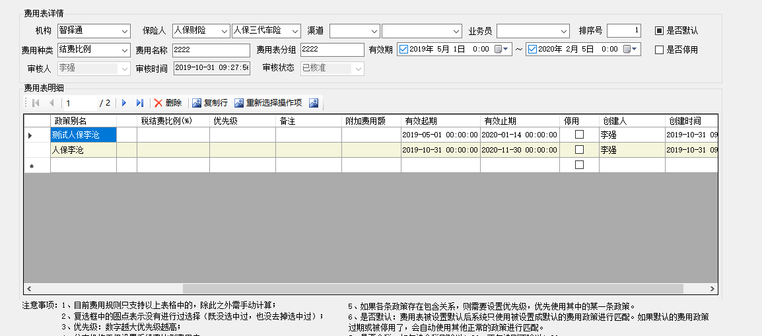Viewport: 762px width, 336px height.
Task: Open calendar picker for 2019 start date
Action: point(501,50)
